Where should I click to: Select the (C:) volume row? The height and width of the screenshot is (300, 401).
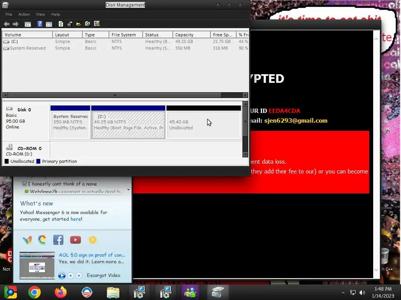(x=125, y=41)
